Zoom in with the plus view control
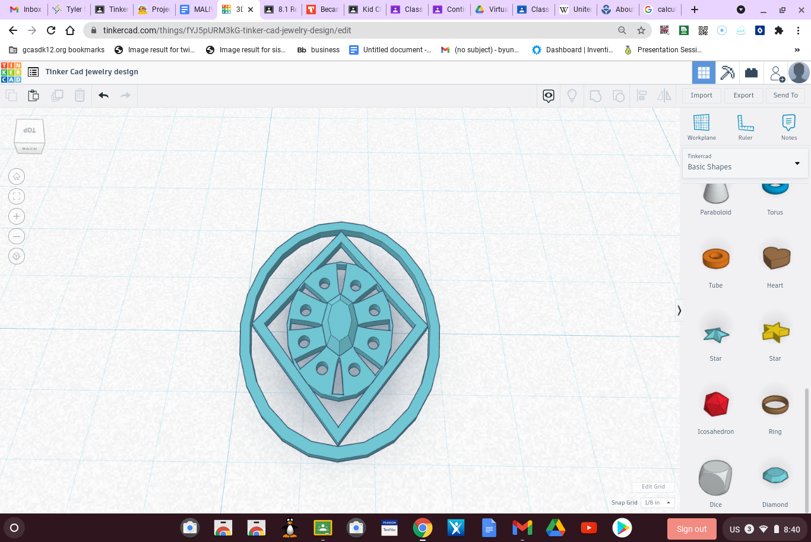 (17, 216)
